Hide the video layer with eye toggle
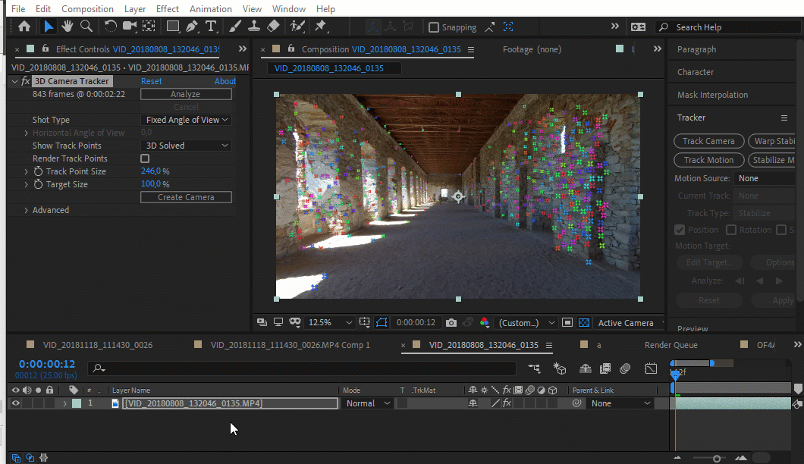This screenshot has height=464, width=804. click(x=15, y=403)
